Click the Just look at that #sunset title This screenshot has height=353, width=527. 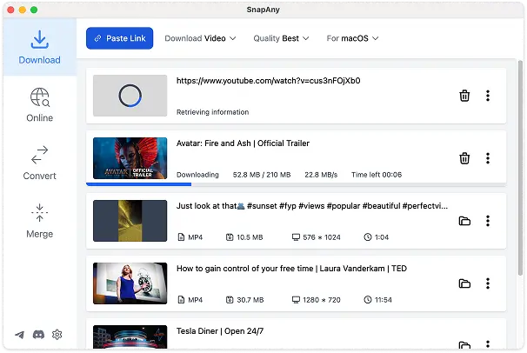(x=312, y=206)
